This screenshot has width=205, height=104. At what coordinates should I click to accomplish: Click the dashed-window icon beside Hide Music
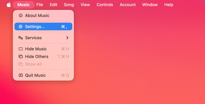point(21,49)
